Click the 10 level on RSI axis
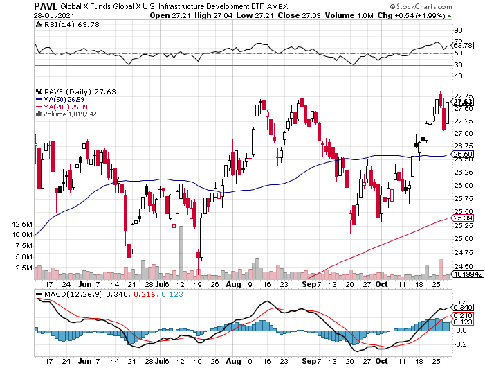 coord(459,76)
